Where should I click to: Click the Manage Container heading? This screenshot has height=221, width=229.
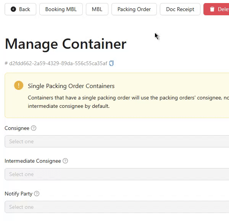(x=66, y=44)
